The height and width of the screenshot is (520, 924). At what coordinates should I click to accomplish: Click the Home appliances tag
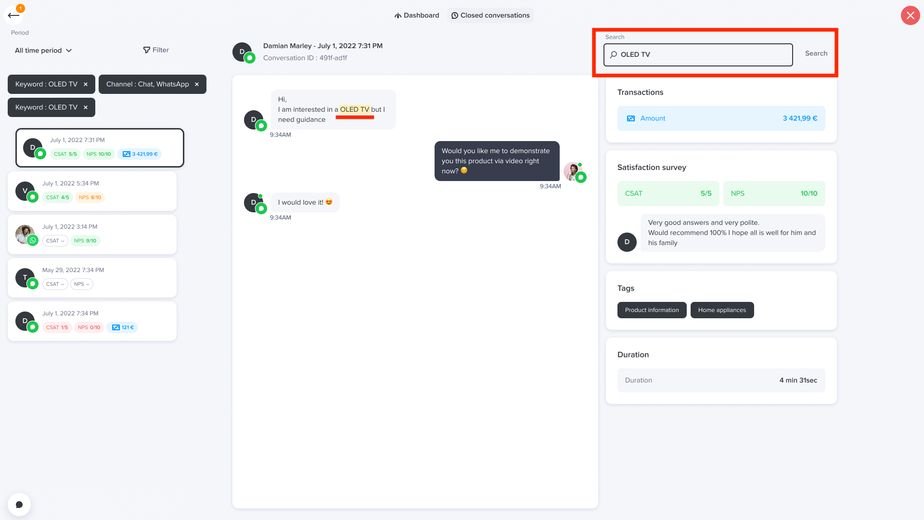pos(722,310)
